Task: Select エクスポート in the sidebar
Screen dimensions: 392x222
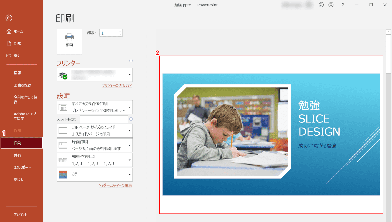Action: 22,167
